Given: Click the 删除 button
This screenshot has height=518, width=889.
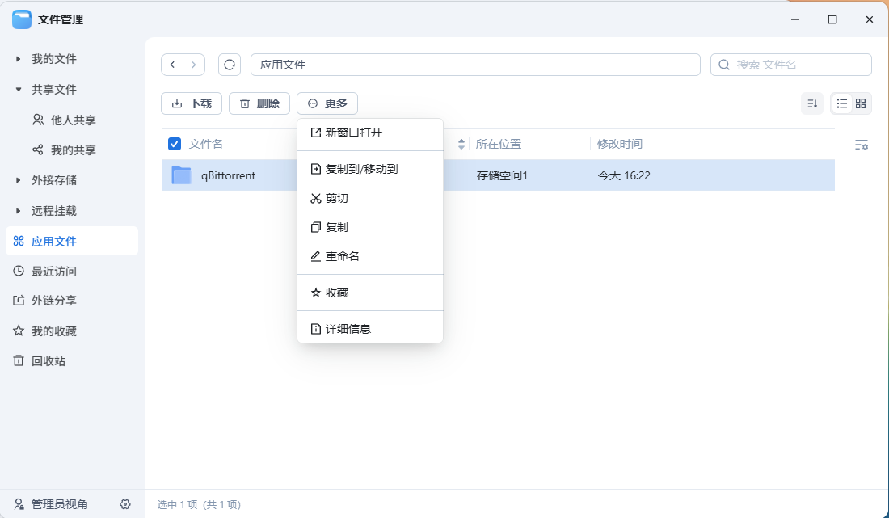Looking at the screenshot, I should [259, 103].
